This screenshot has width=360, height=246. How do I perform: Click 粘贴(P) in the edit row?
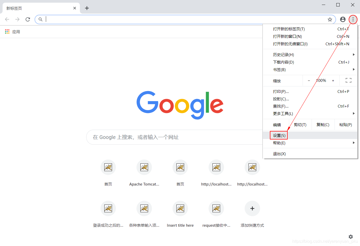[x=346, y=125]
